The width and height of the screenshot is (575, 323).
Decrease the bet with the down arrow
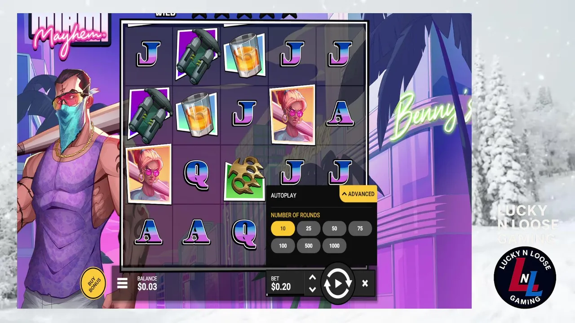click(x=313, y=289)
